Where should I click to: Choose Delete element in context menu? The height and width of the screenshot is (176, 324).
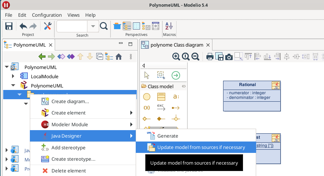click(83, 171)
